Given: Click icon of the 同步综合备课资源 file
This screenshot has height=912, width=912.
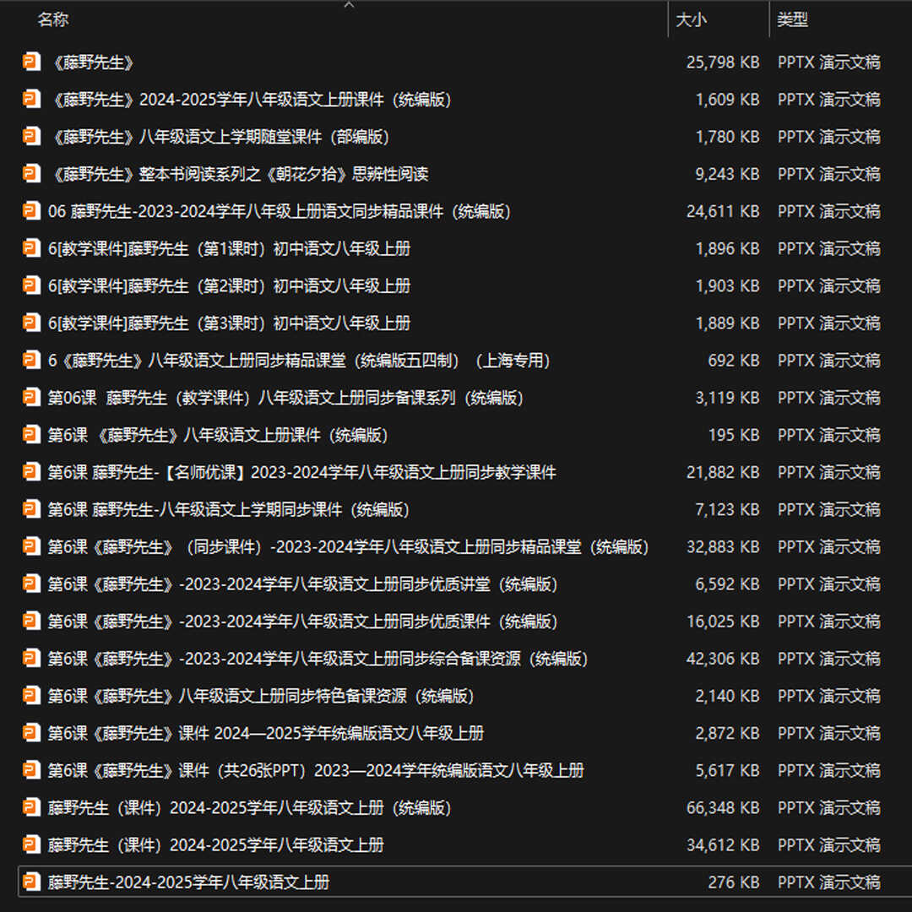Looking at the screenshot, I should click(31, 657).
